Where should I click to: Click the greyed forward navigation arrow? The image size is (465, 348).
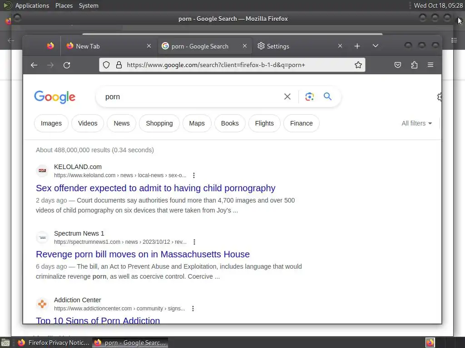pos(50,65)
